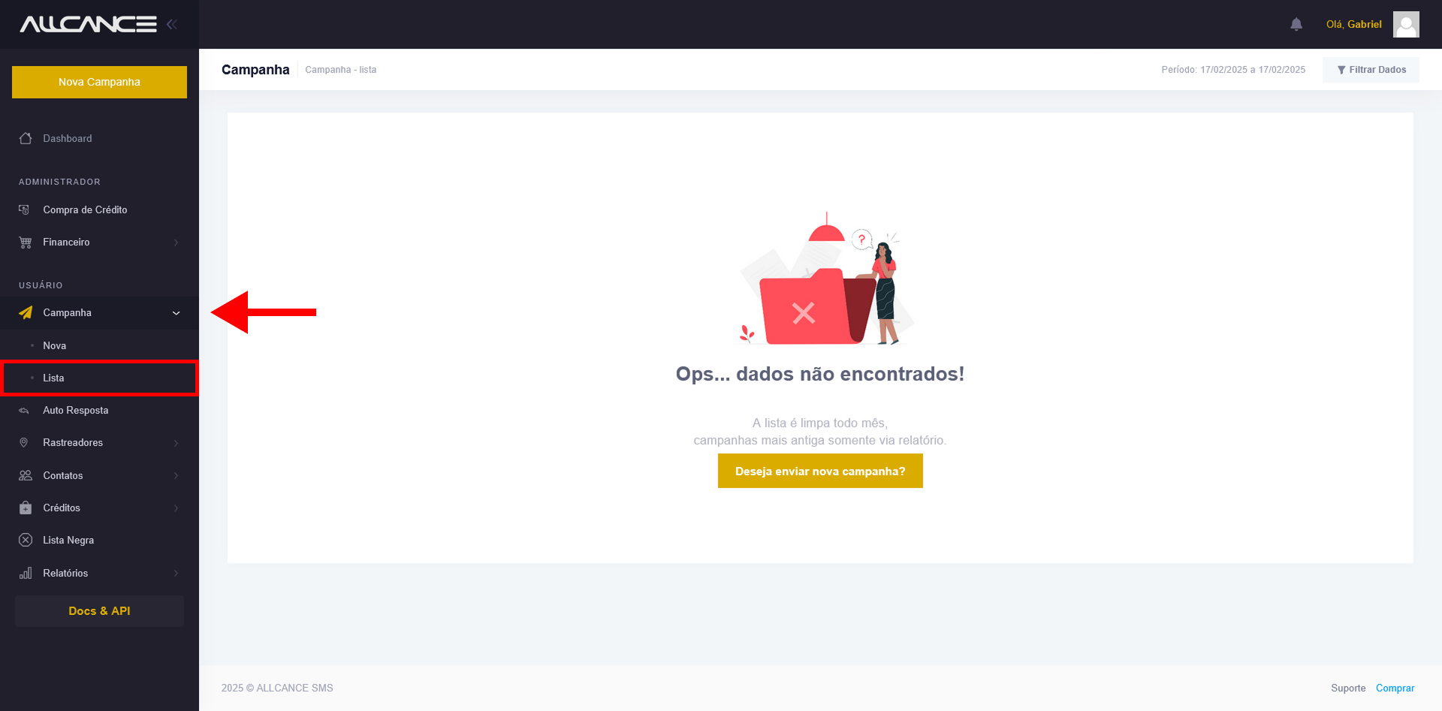The width and height of the screenshot is (1442, 711).
Task: Select Lista under Campanha
Action: click(x=99, y=378)
